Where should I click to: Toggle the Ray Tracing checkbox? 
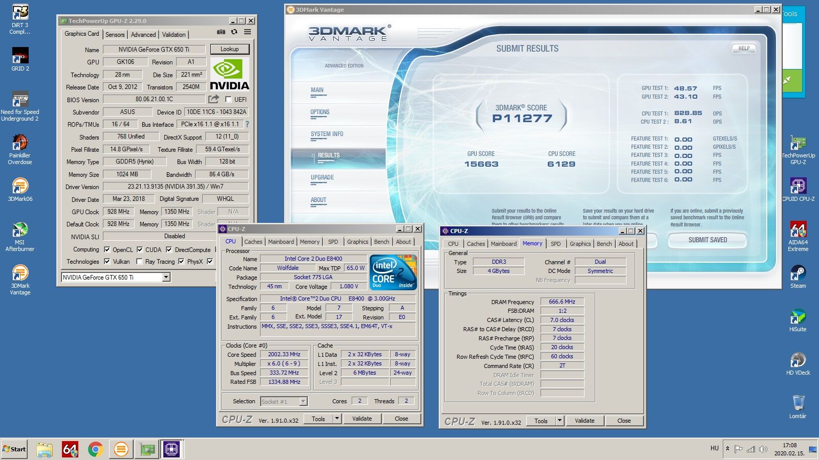[139, 262]
